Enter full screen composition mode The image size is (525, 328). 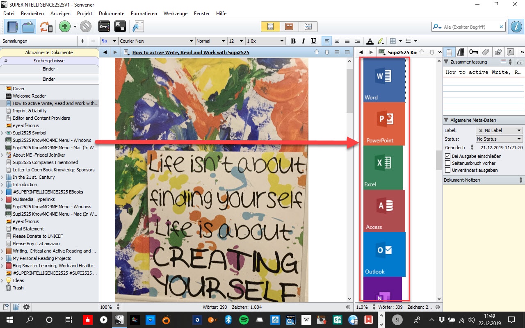click(x=120, y=27)
